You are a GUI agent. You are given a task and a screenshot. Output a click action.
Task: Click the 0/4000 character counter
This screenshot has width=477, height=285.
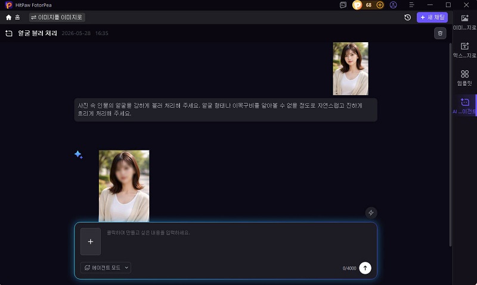(x=349, y=268)
